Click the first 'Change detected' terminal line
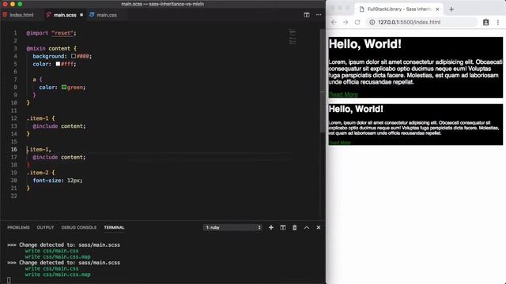The height and width of the screenshot is (284, 506). pos(63,245)
